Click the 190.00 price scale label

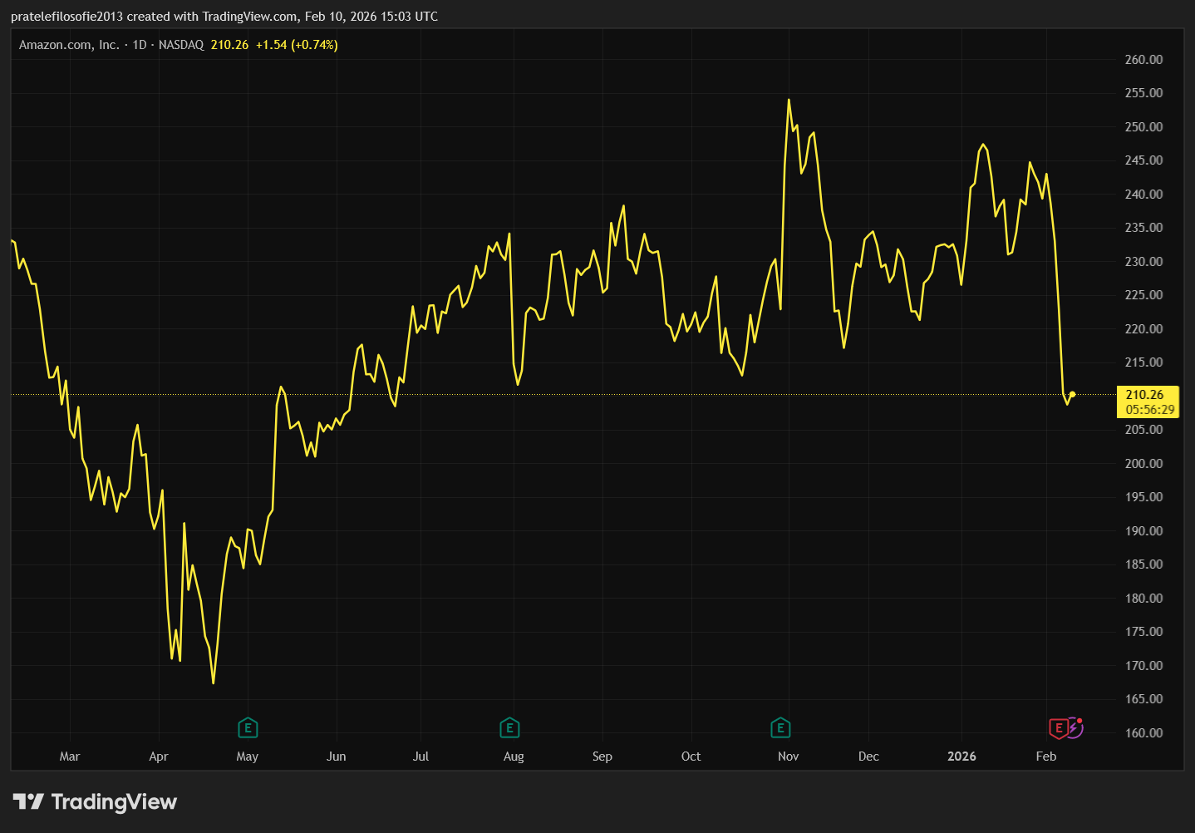(1143, 531)
